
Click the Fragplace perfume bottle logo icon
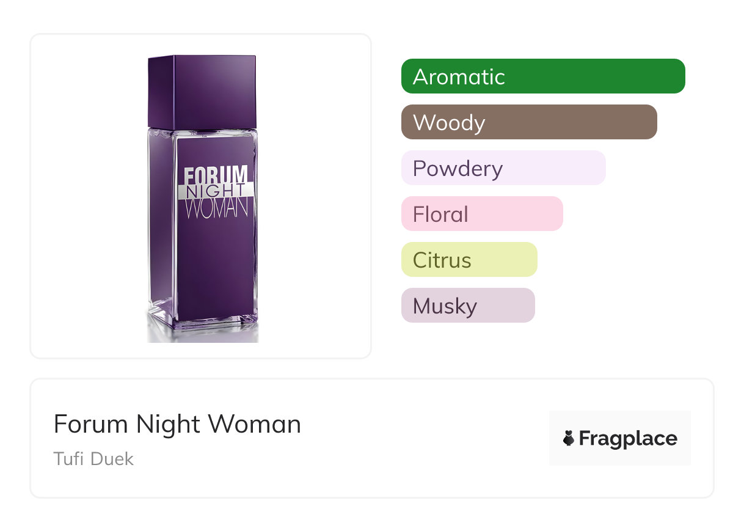tap(569, 438)
